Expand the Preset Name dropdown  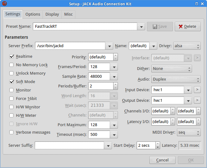coord(141,27)
